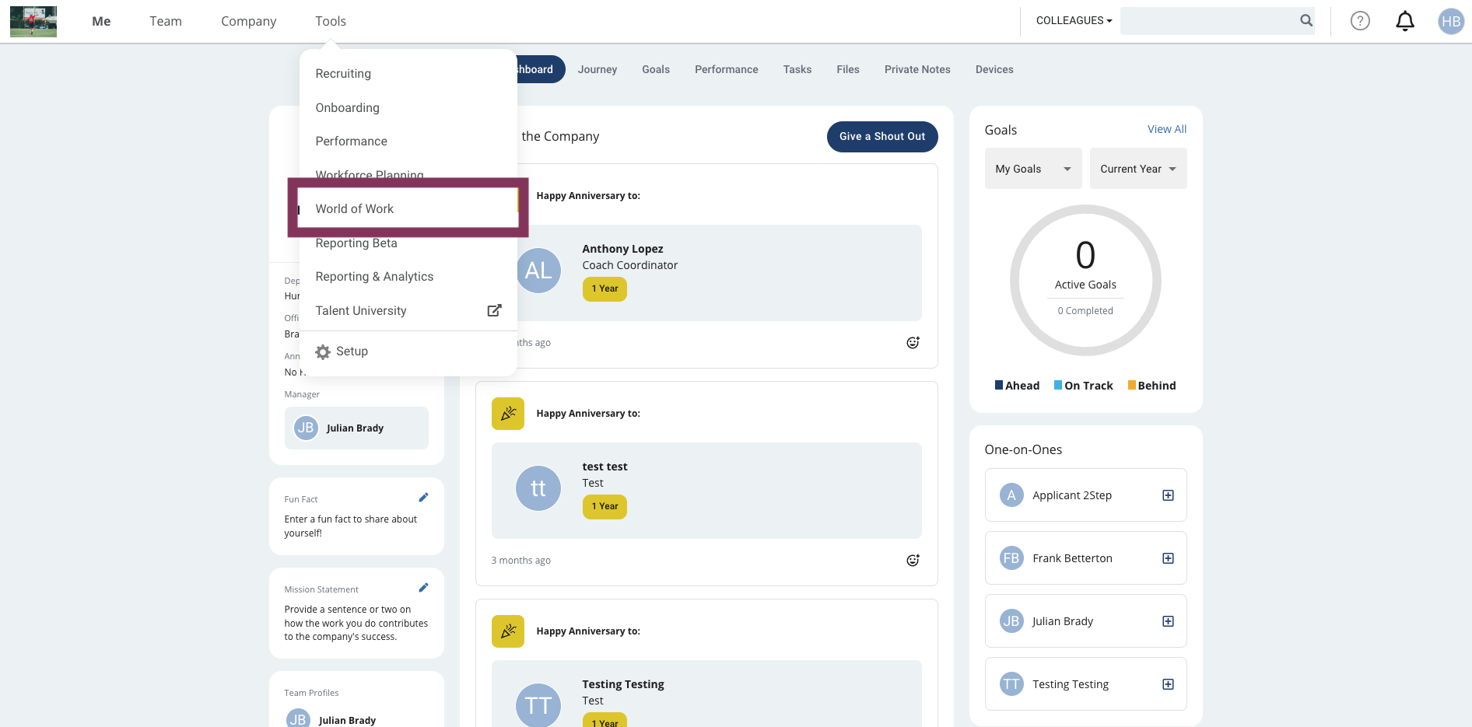Open the Me menu
The height and width of the screenshot is (727, 1472).
pos(101,21)
